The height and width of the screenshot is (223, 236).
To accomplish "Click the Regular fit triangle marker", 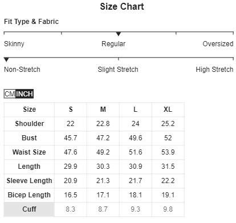I will [119, 34].
